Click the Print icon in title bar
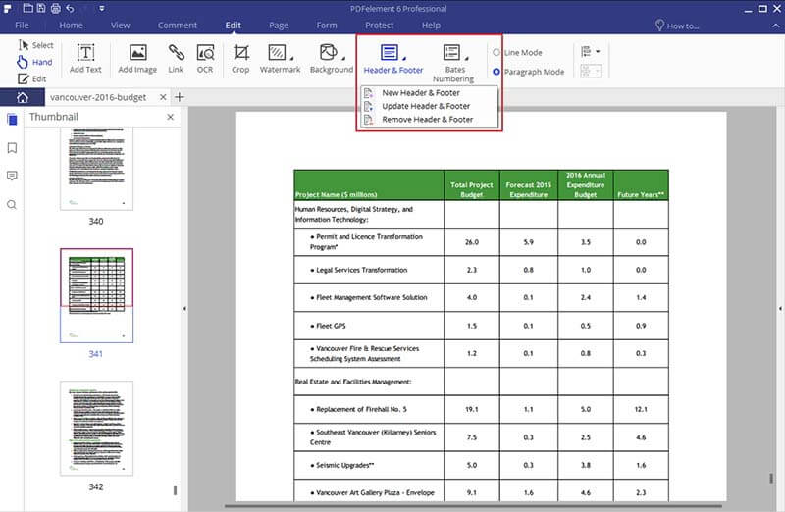785x512 pixels. pos(56,8)
